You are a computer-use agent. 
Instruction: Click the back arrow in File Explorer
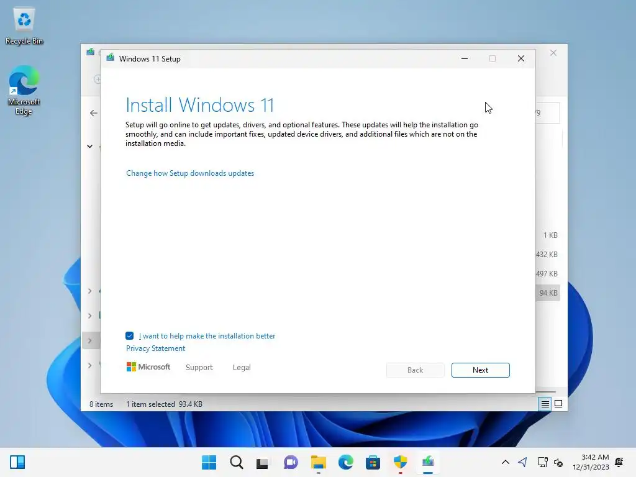pos(94,113)
